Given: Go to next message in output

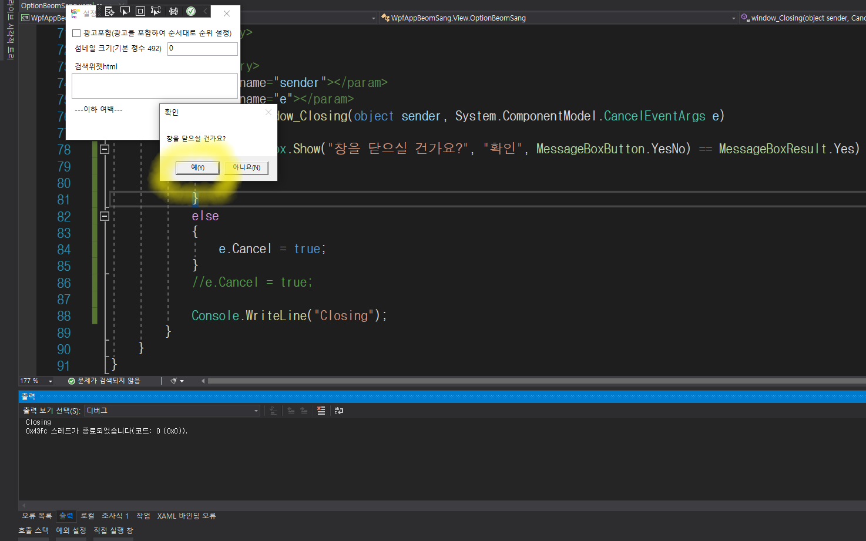Looking at the screenshot, I should (x=304, y=411).
